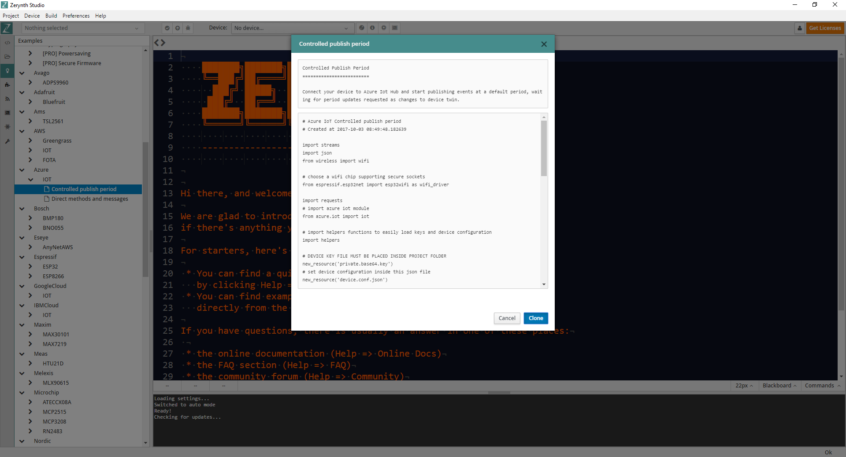Collapse the Azure IOT subfolder
The width and height of the screenshot is (846, 457).
click(30, 180)
